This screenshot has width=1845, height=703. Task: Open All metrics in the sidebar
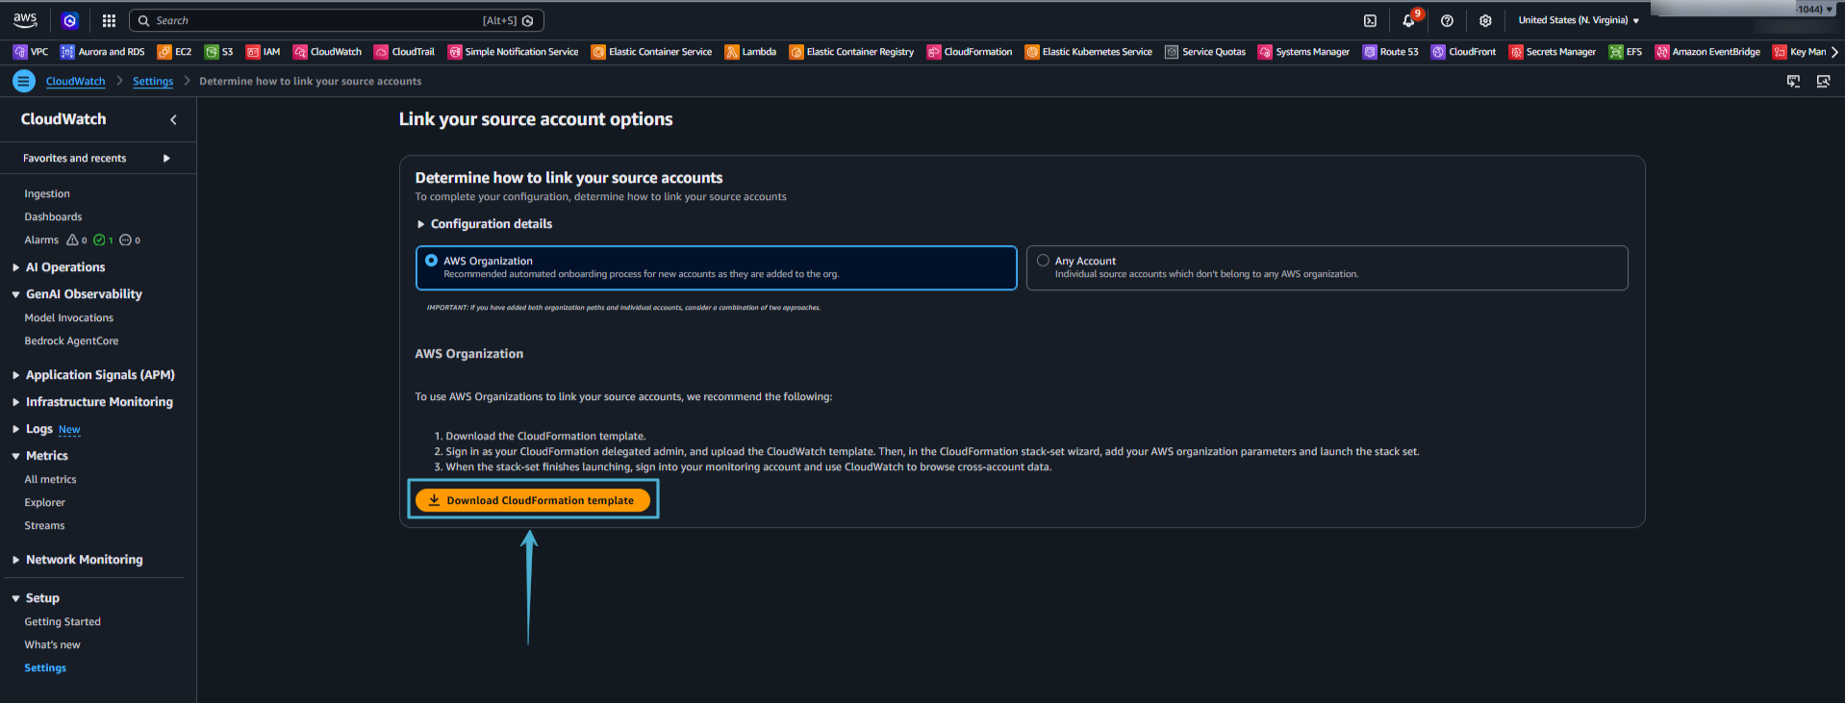tap(50, 479)
